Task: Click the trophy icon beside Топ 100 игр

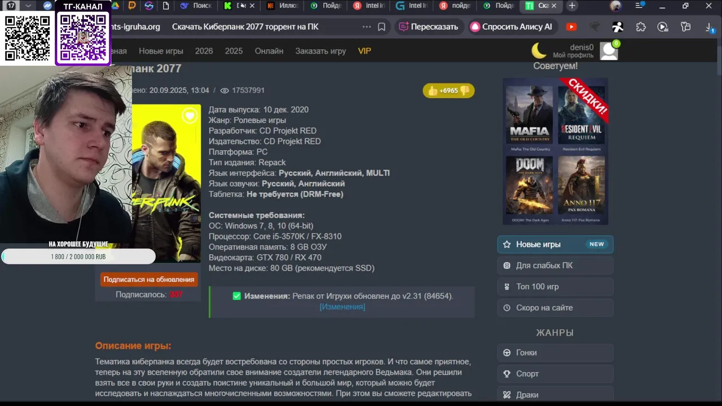Action: pyautogui.click(x=507, y=287)
